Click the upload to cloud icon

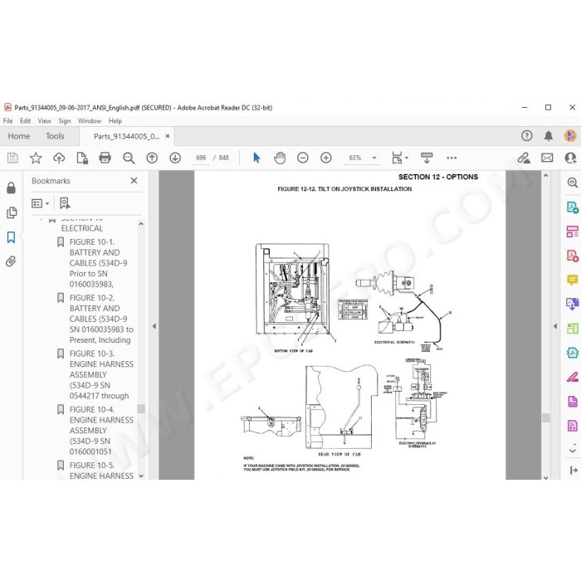(59, 158)
